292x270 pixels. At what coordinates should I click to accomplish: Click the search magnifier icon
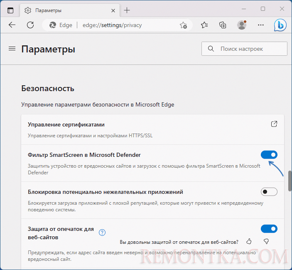click(211, 49)
